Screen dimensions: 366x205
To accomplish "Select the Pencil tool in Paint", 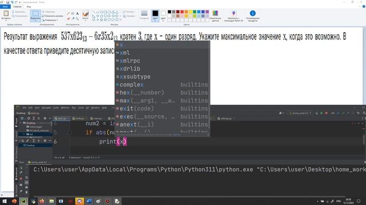I will [68, 14].
